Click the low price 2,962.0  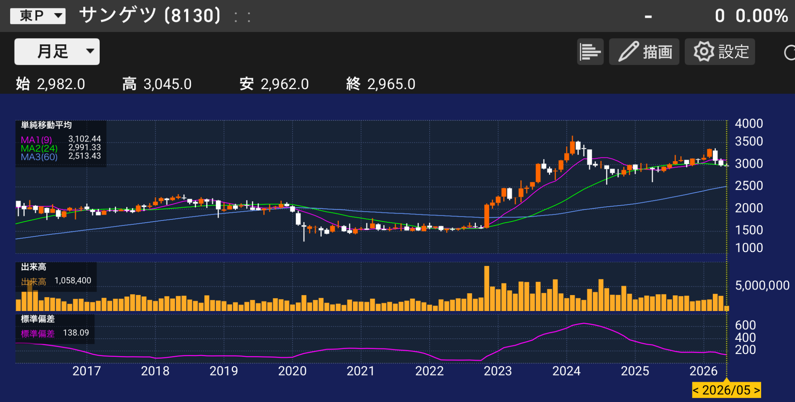[x=285, y=84]
